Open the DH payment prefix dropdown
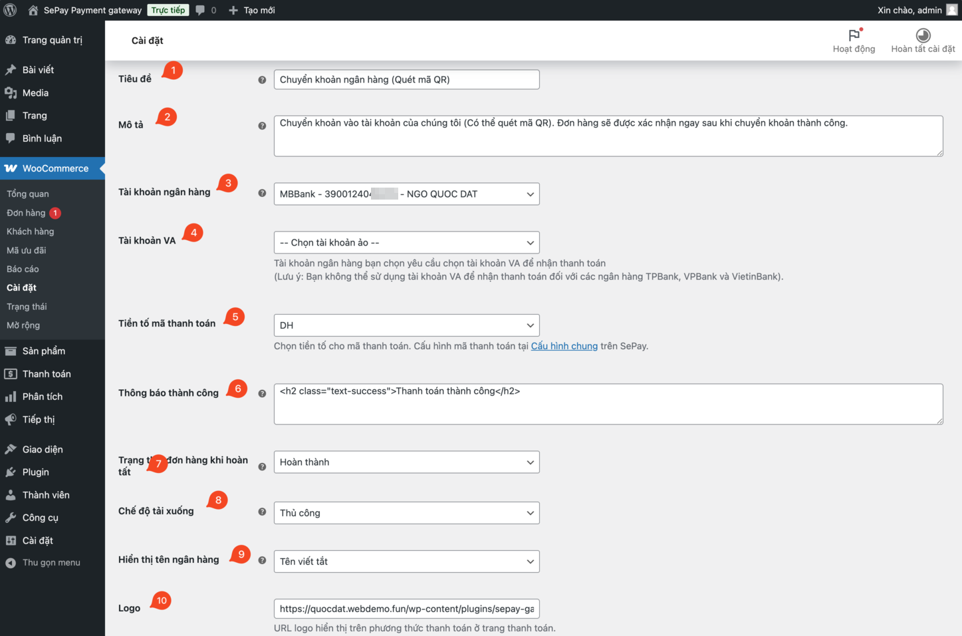962x636 pixels. point(406,325)
